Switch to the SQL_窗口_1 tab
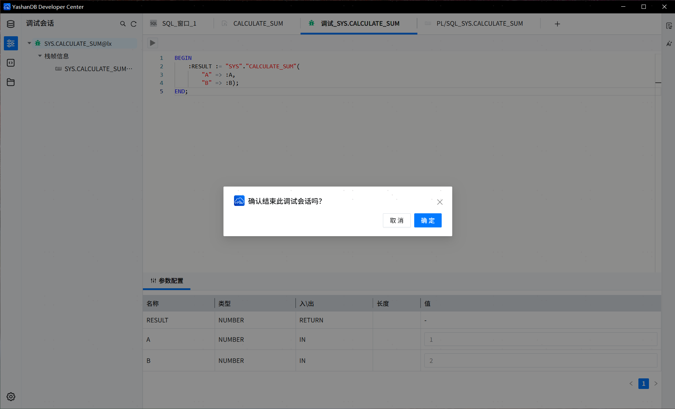 click(179, 23)
